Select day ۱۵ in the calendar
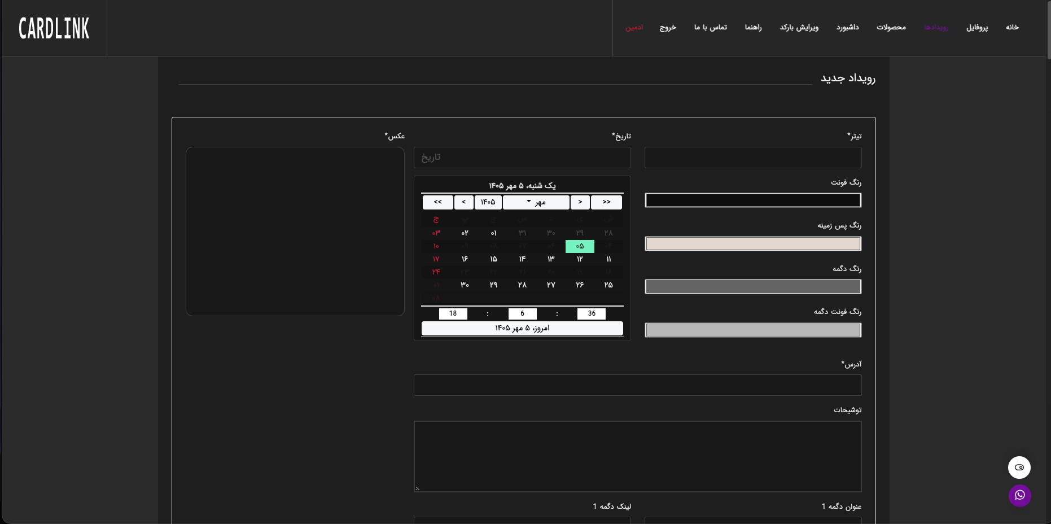Screen dimensions: 1051x524 pyautogui.click(x=493, y=259)
